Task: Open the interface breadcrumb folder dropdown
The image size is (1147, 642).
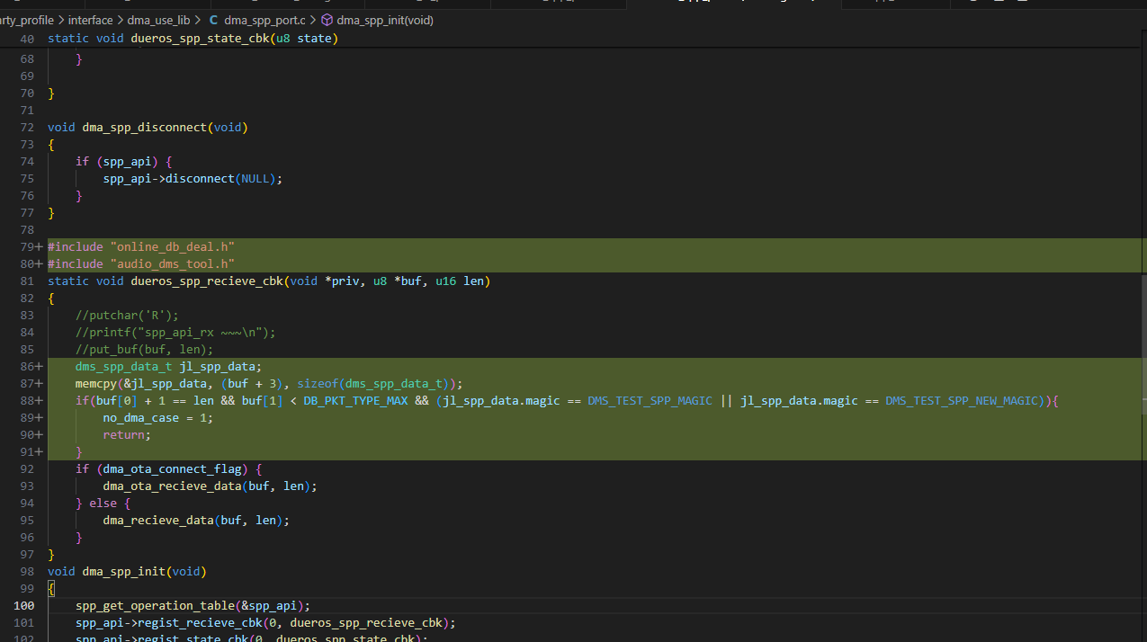Action: 91,20
